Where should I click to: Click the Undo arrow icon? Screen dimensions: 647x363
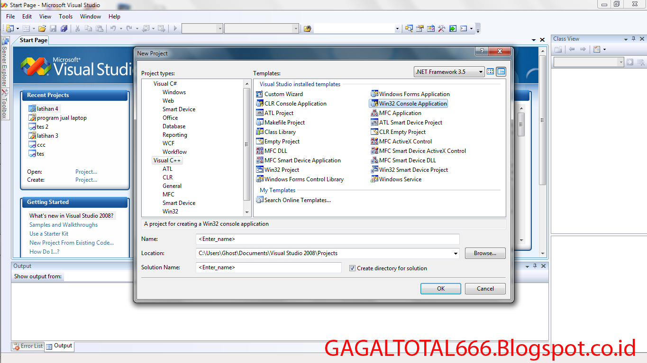113,28
